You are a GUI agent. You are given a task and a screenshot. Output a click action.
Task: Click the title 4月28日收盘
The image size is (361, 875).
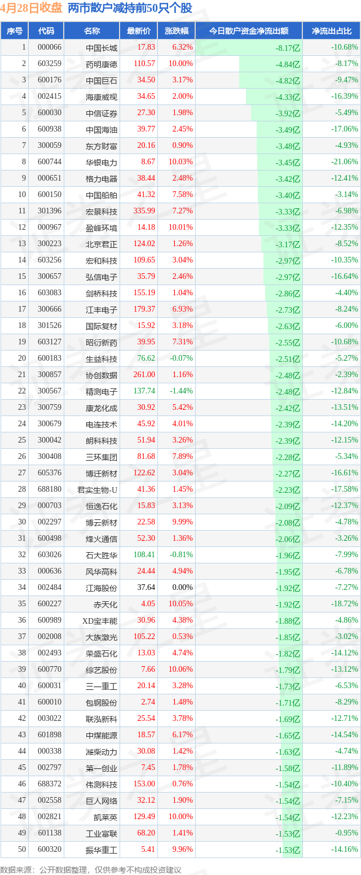pos(32,8)
